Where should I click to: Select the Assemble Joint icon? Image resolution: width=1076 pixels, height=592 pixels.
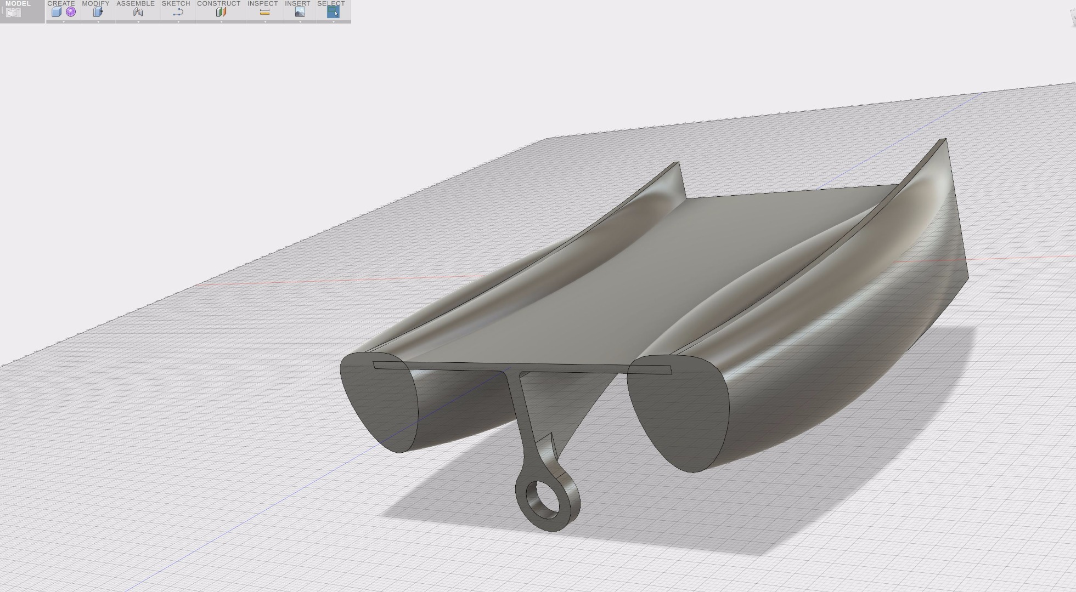click(x=138, y=12)
